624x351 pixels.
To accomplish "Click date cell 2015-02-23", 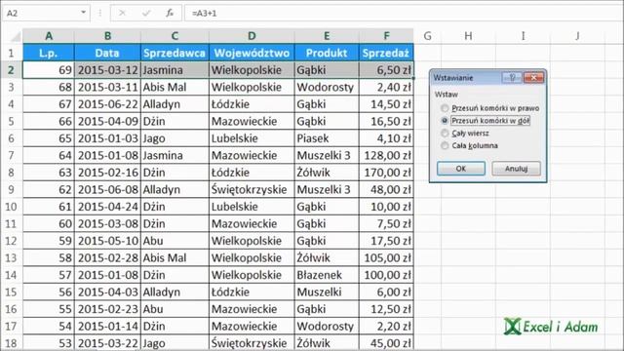I will (107, 309).
